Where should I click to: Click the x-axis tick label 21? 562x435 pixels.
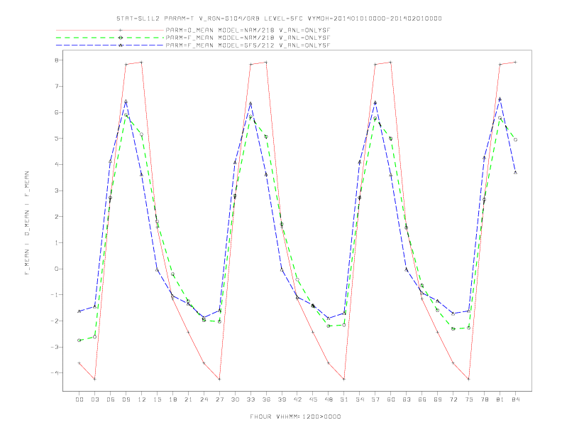click(188, 399)
